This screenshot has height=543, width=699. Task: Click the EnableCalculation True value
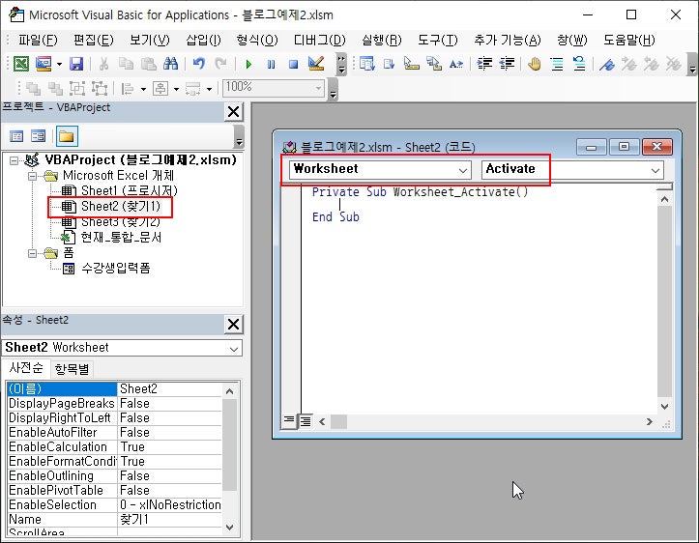(169, 447)
